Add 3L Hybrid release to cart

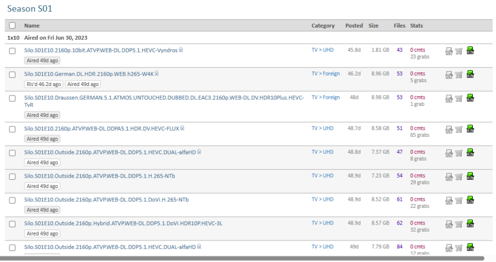(459, 224)
